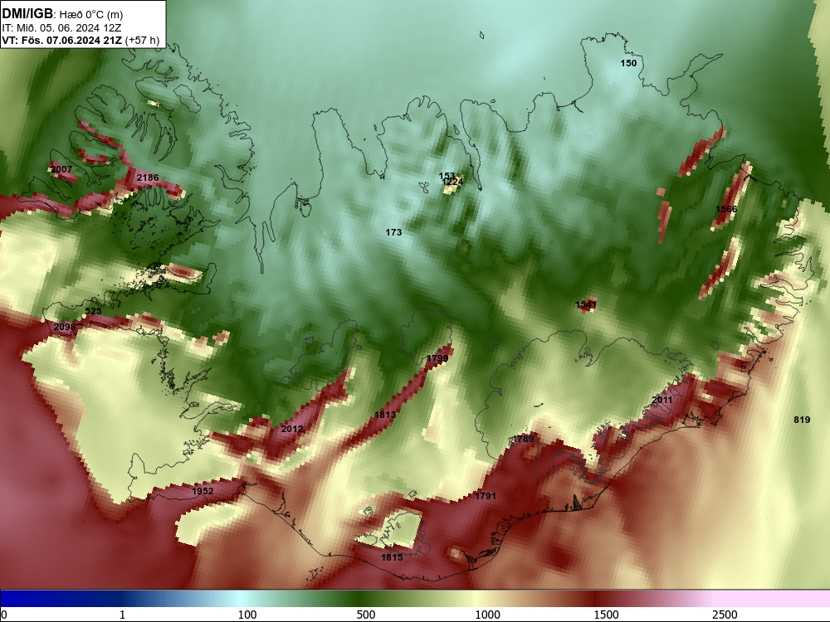Click the map value 1789
830x622 pixels.
(x=523, y=439)
